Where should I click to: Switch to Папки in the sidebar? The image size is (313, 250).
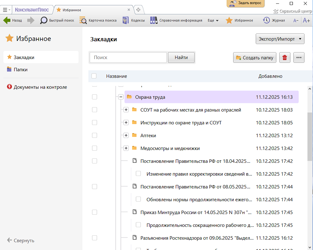coord(21,69)
